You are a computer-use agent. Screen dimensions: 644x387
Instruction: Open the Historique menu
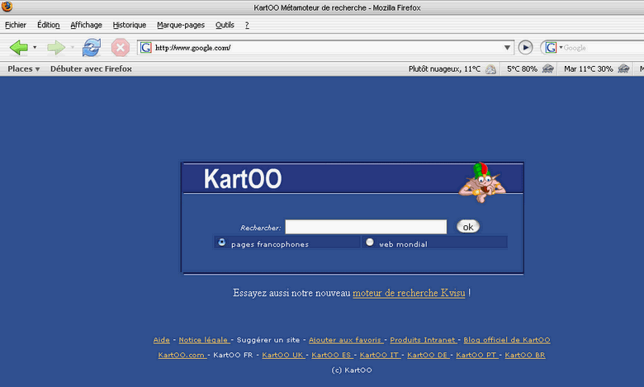pos(130,25)
